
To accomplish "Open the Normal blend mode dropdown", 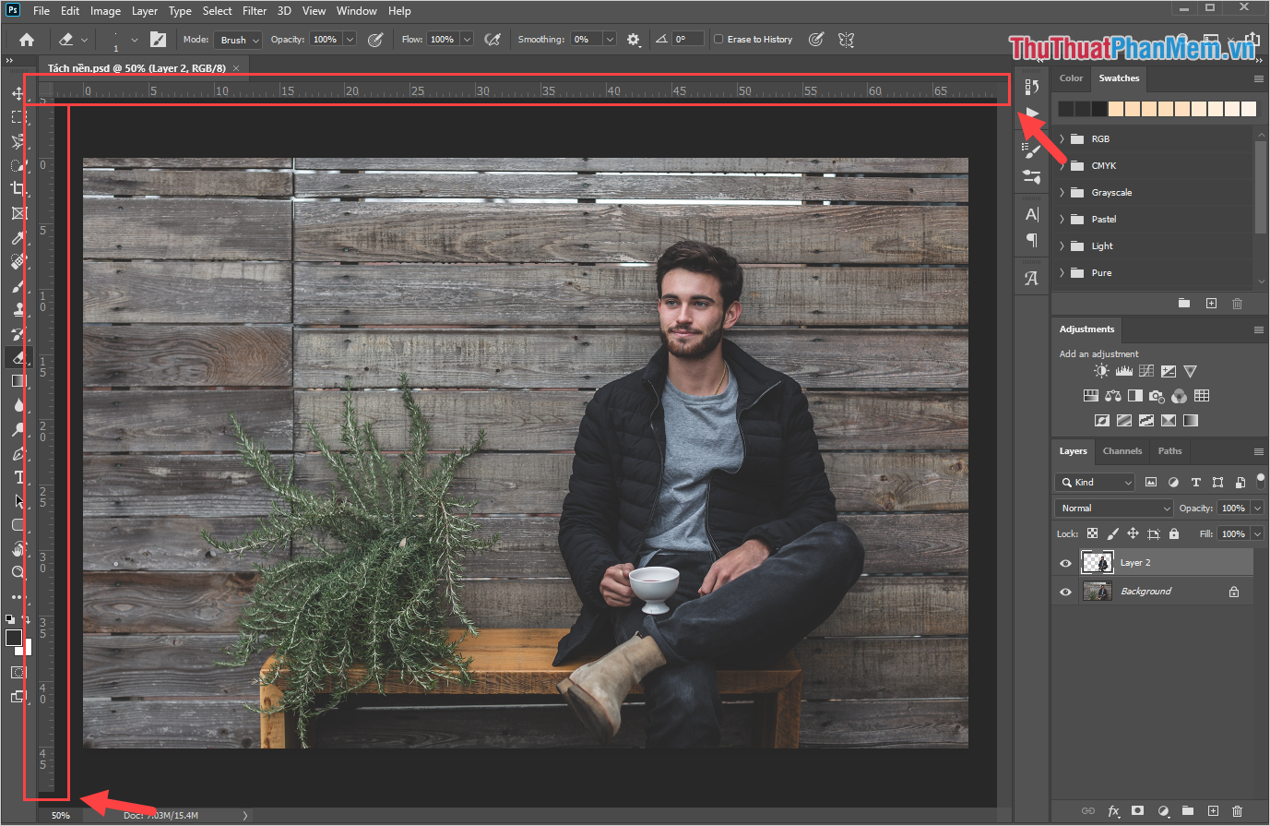I will pyautogui.click(x=1114, y=508).
